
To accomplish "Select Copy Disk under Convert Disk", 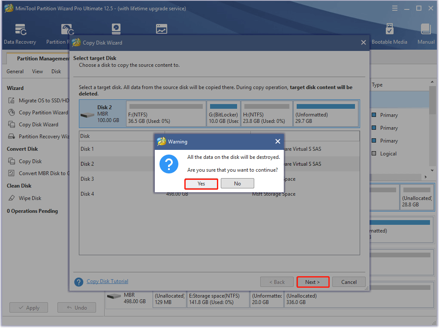I will [30, 161].
